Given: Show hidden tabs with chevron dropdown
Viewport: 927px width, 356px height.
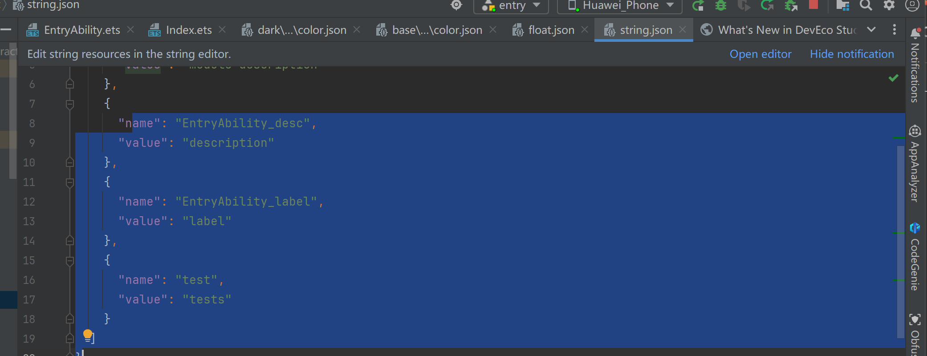Looking at the screenshot, I should point(871,29).
